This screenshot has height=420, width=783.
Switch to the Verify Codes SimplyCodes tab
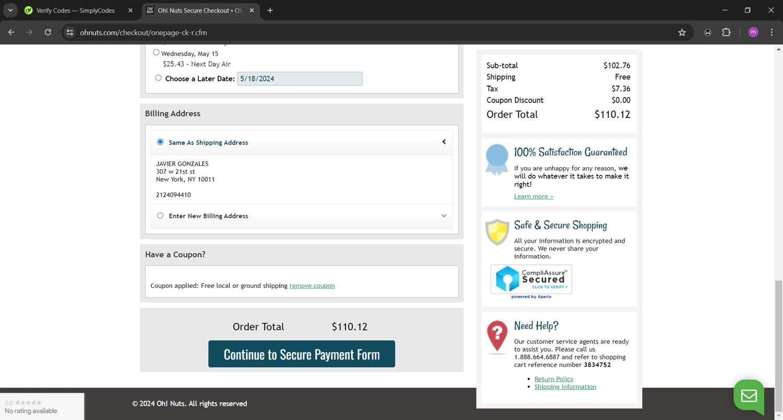pyautogui.click(x=76, y=10)
